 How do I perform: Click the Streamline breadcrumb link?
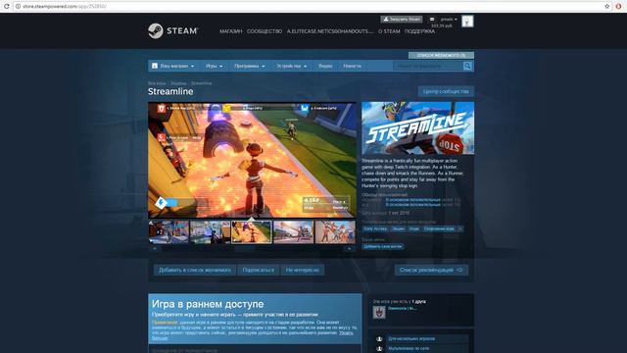click(201, 83)
